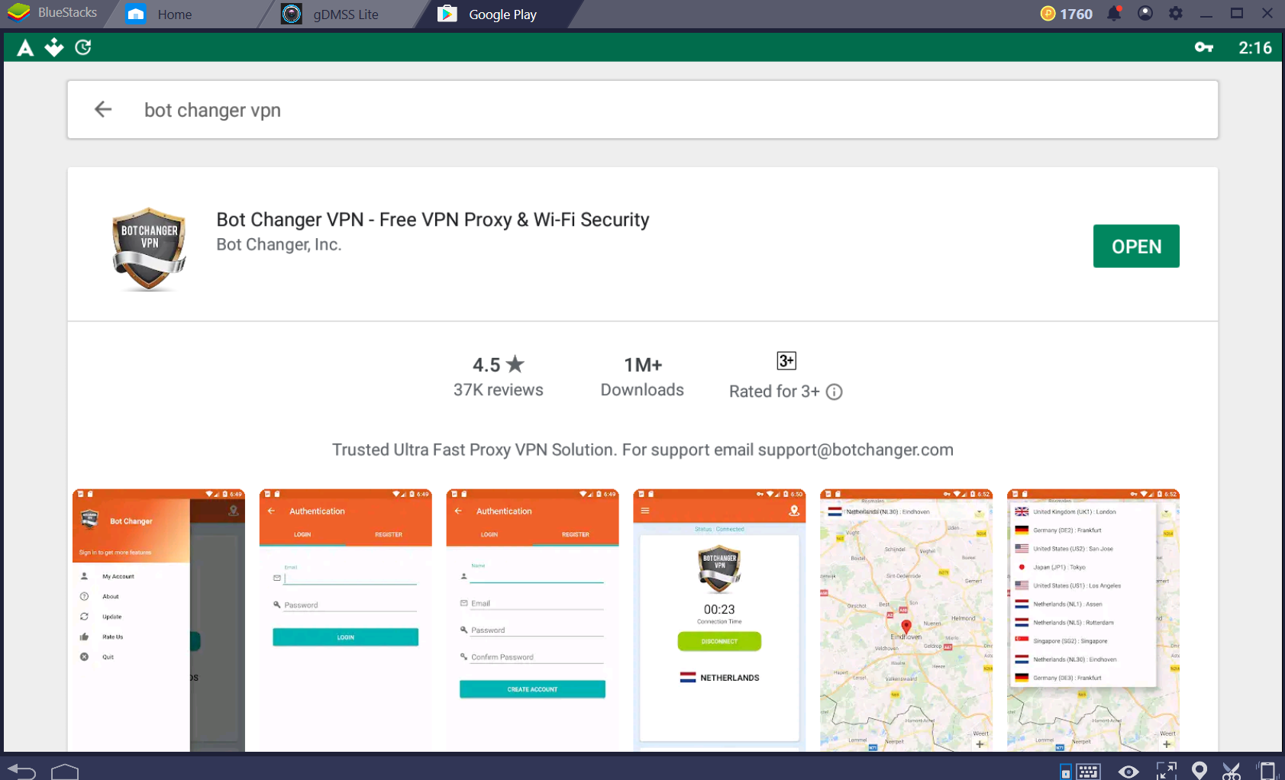1285x780 pixels.
Task: Open the 37K reviews label
Action: click(x=498, y=390)
